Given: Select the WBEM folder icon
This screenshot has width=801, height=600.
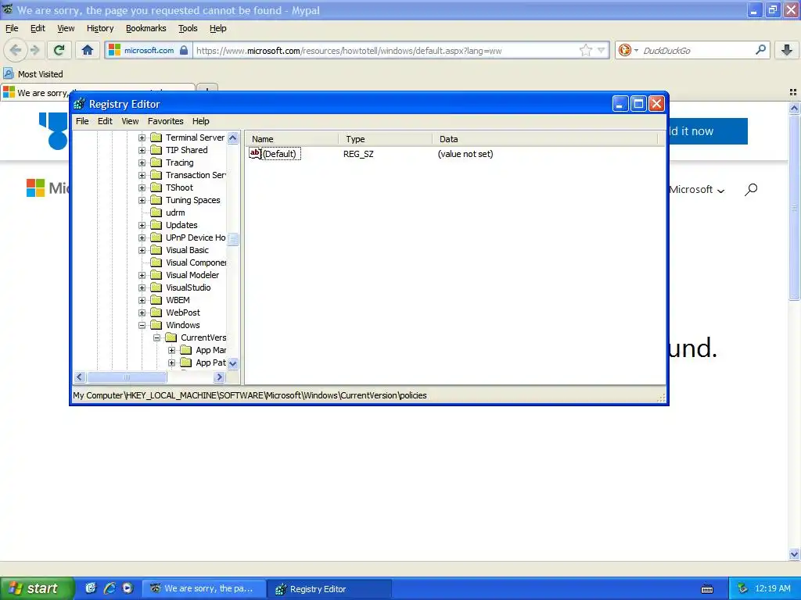Looking at the screenshot, I should (156, 300).
